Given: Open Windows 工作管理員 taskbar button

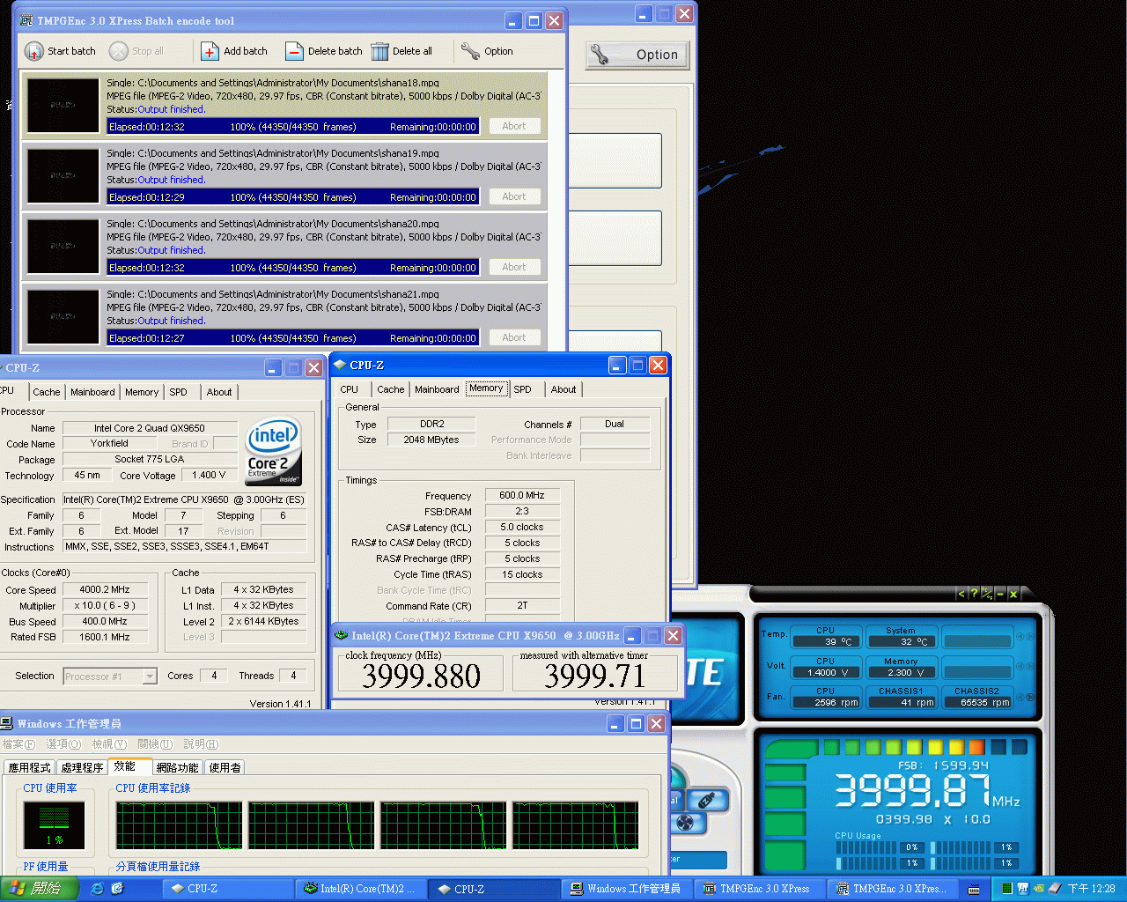Looking at the screenshot, I should tap(628, 889).
